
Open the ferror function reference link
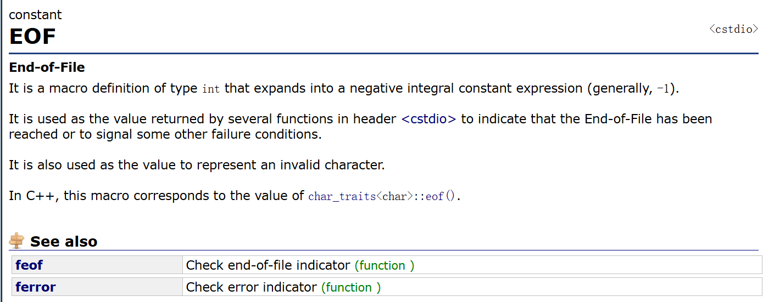tap(36, 287)
